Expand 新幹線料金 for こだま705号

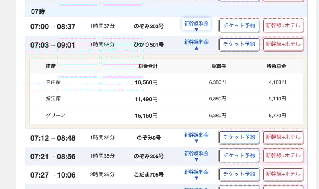coord(196,175)
